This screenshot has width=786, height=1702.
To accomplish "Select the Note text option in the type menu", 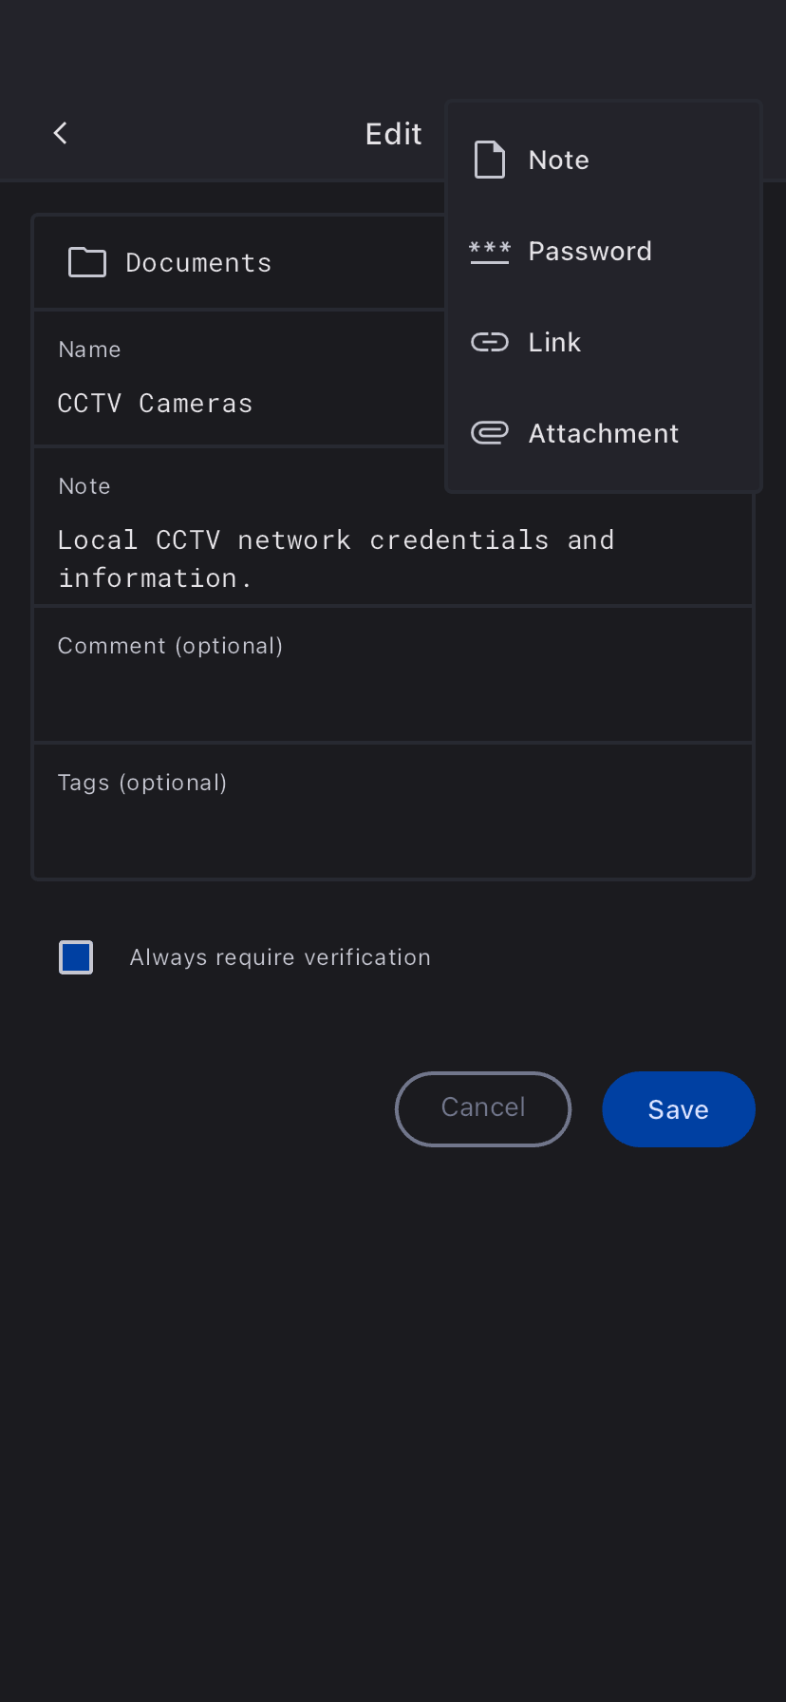I will coord(558,160).
